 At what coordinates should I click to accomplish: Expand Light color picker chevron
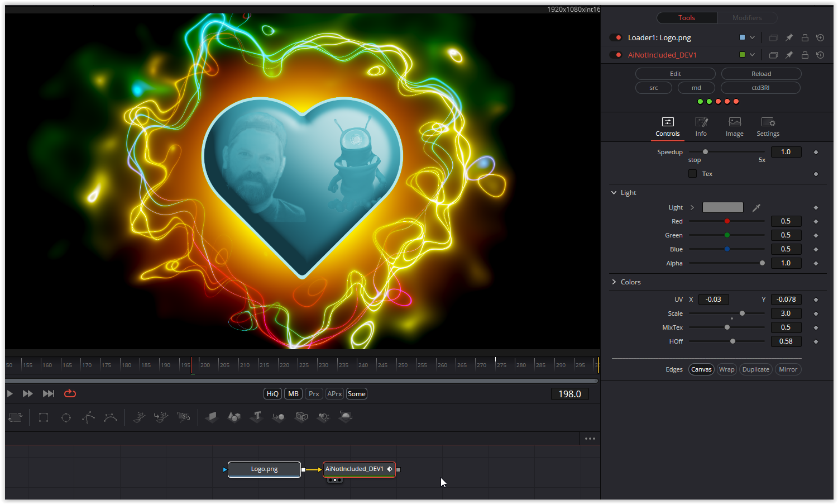[692, 207]
